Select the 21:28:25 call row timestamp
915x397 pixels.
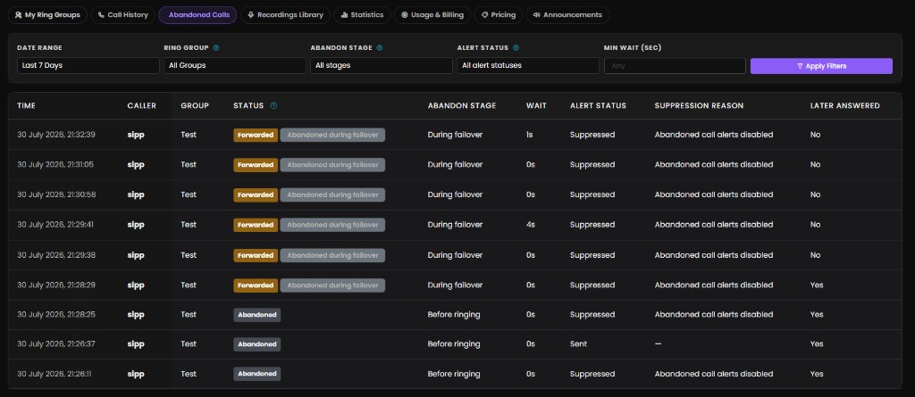point(56,314)
